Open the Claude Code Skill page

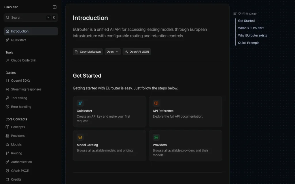pyautogui.click(x=31, y=60)
